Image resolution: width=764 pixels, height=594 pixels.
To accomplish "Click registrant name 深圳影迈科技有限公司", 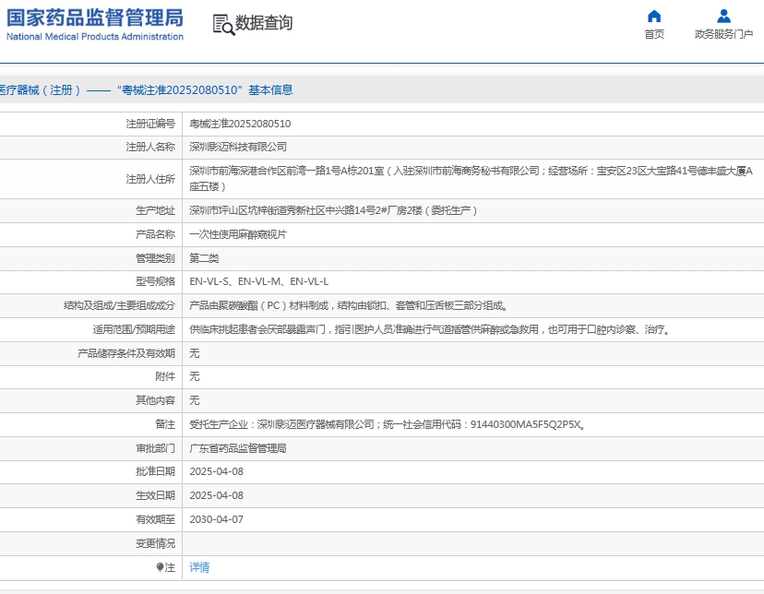I will [x=238, y=147].
